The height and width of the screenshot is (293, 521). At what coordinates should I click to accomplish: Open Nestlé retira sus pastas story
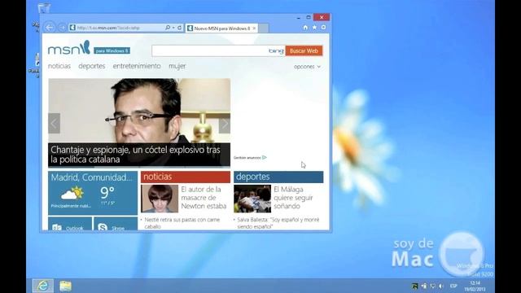coord(182,223)
